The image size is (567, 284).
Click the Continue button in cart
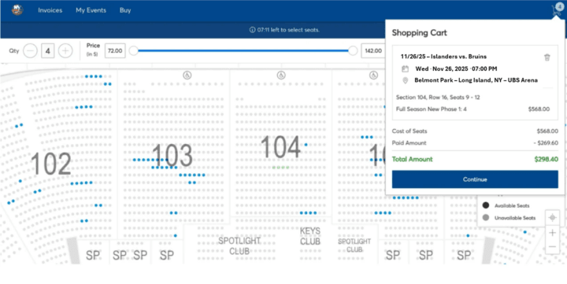(475, 179)
